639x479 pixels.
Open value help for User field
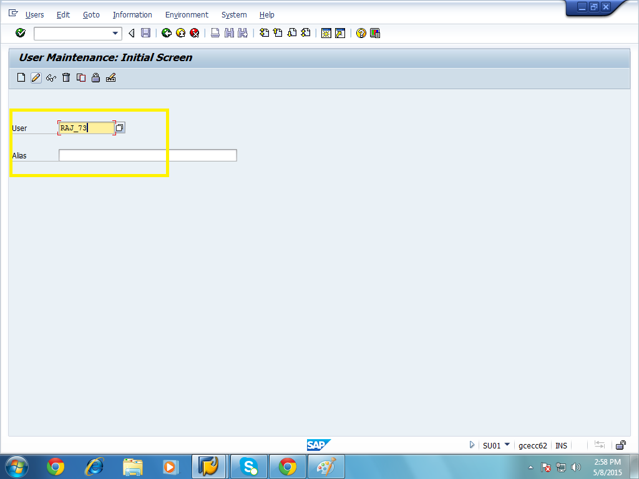click(x=119, y=127)
